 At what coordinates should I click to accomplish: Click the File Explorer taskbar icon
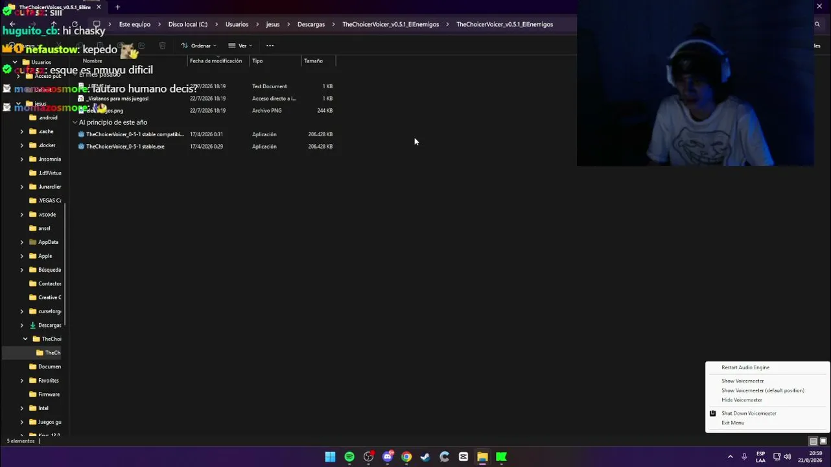[482, 457]
